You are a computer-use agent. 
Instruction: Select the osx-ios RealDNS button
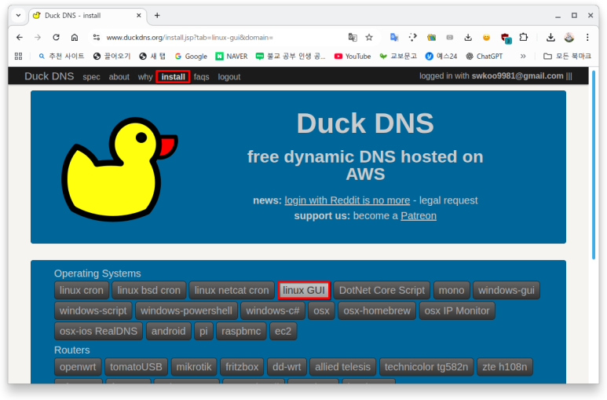pyautogui.click(x=98, y=332)
